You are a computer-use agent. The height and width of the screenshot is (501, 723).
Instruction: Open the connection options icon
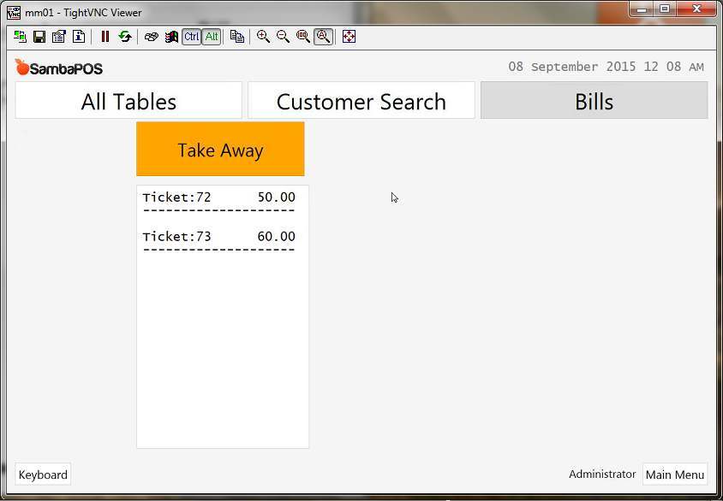[x=59, y=37]
